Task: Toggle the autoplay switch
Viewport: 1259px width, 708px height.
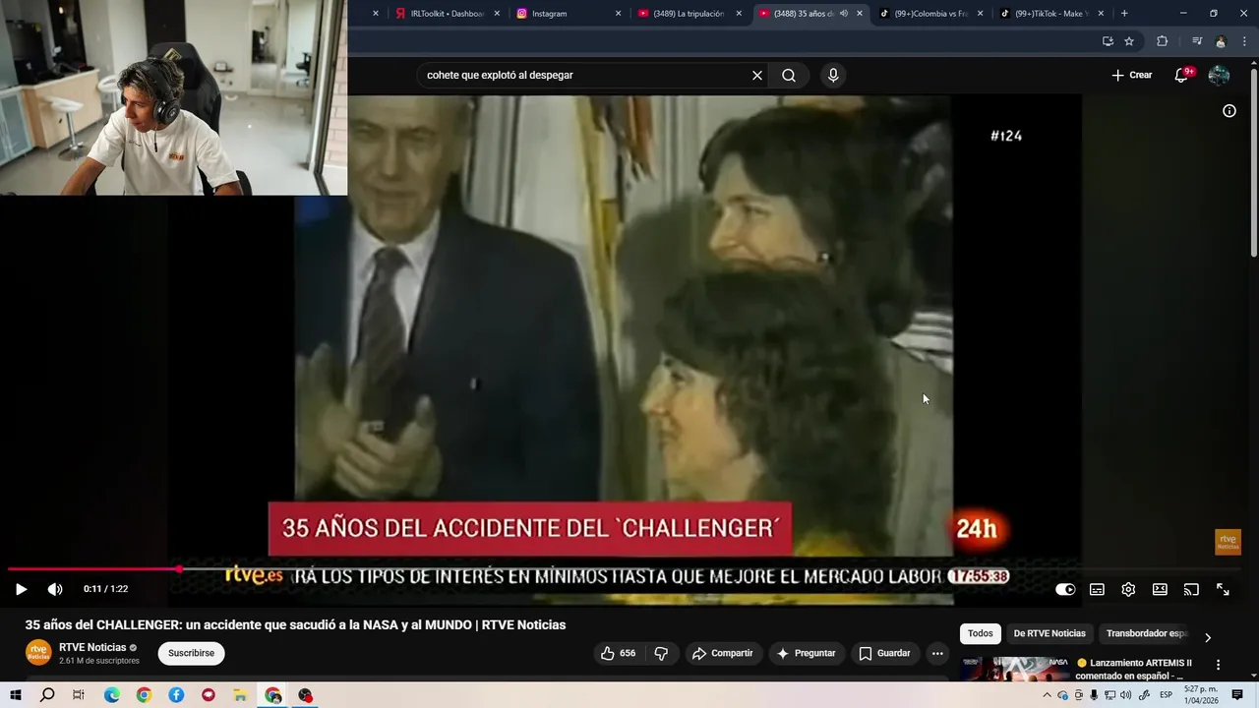Action: (x=1065, y=589)
